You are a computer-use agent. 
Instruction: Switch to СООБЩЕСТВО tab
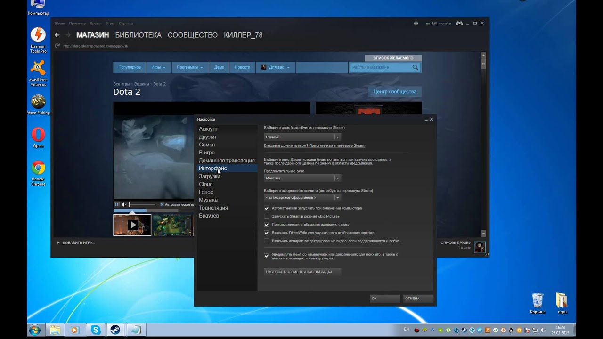point(193,35)
